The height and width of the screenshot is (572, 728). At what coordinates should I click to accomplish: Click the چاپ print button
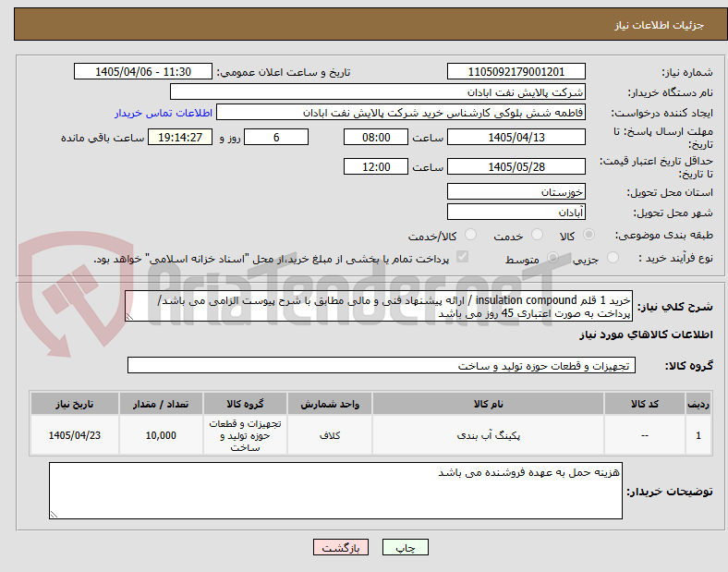406,547
